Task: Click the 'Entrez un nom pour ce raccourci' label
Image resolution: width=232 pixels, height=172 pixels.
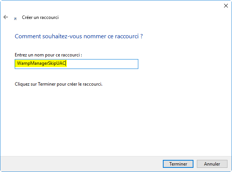Action: [x=48, y=55]
